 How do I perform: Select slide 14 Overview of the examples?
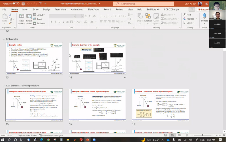[x=97, y=58]
